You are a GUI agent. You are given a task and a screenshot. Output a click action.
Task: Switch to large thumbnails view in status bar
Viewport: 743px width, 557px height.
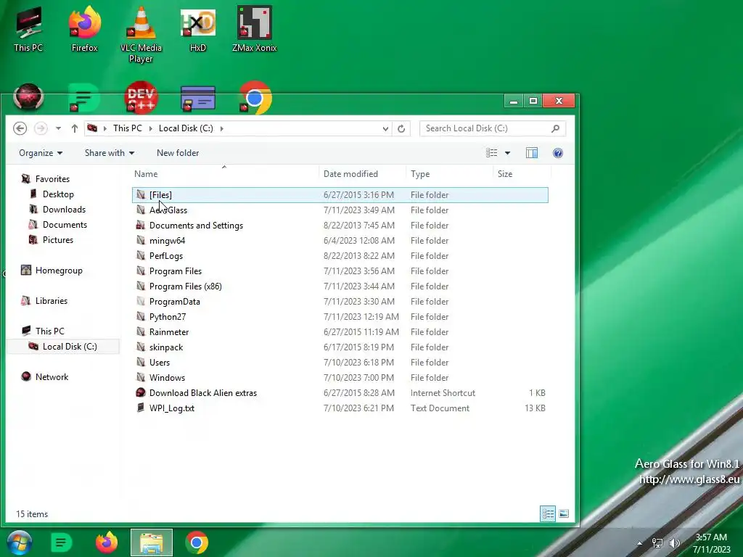tap(563, 514)
